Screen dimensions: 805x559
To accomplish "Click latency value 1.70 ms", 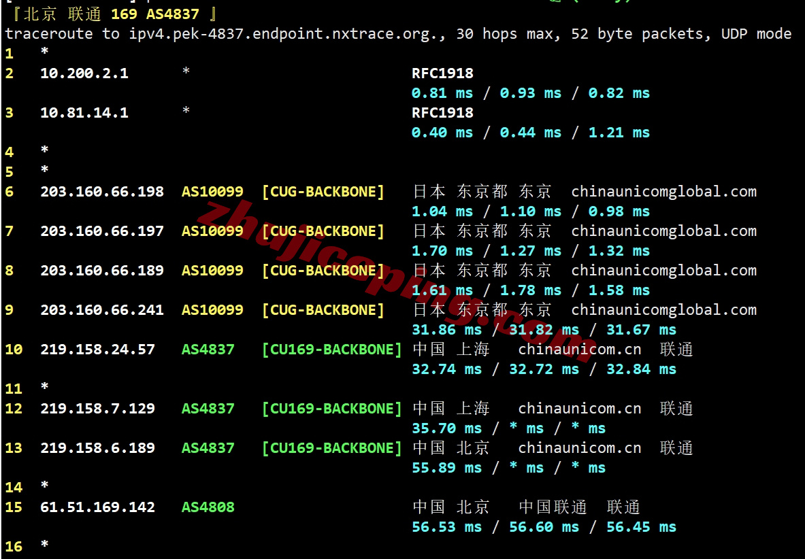I will point(442,252).
